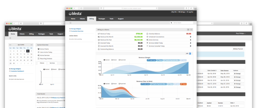This screenshot has width=257, height=108.
Task: Click the Revenue Today chart icon
Action: pos(99,34)
